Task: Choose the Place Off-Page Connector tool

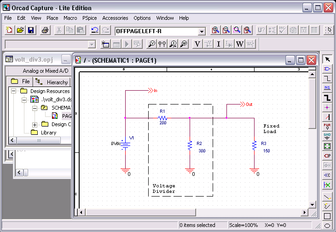Action: [327, 175]
